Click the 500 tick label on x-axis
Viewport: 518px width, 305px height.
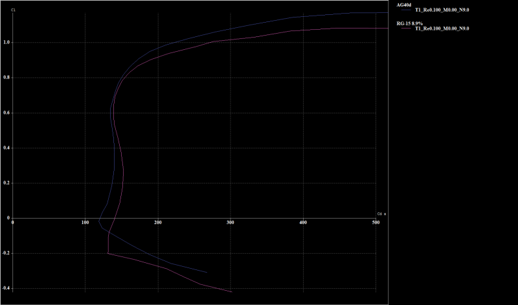pyautogui.click(x=376, y=223)
